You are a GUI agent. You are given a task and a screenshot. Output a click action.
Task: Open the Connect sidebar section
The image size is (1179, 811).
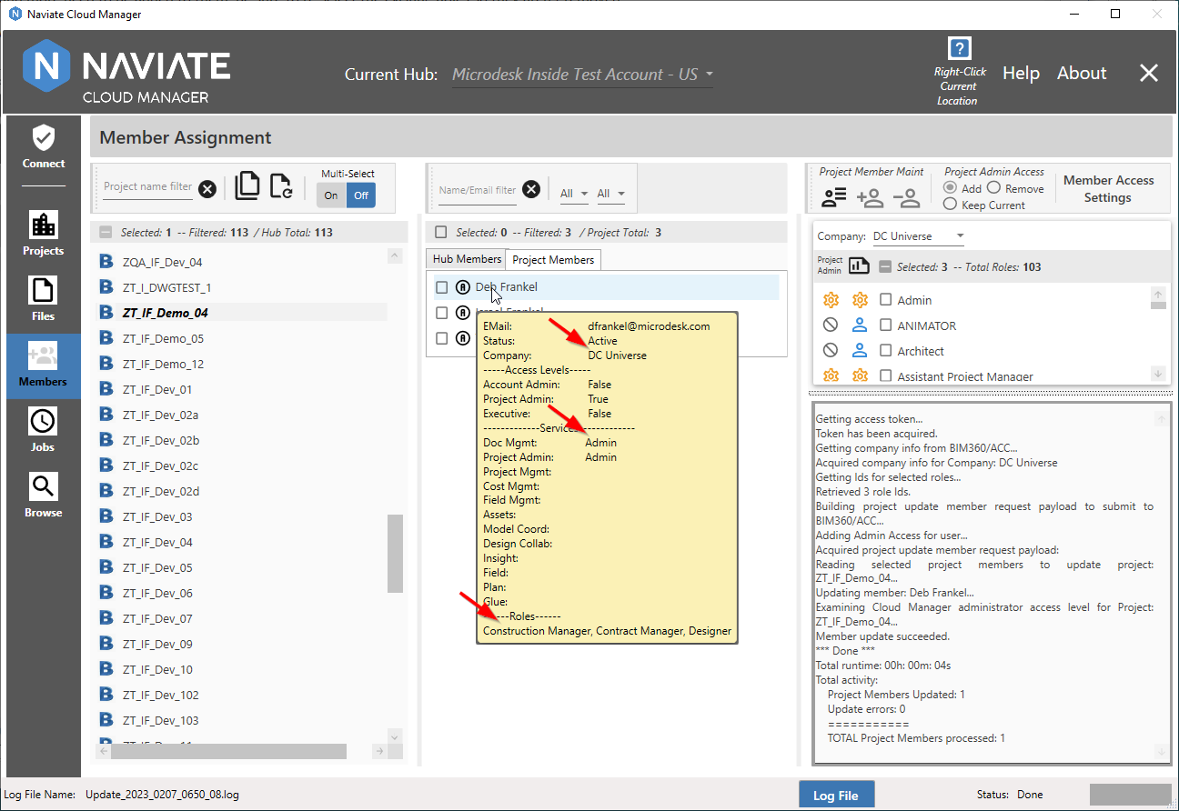[44, 148]
